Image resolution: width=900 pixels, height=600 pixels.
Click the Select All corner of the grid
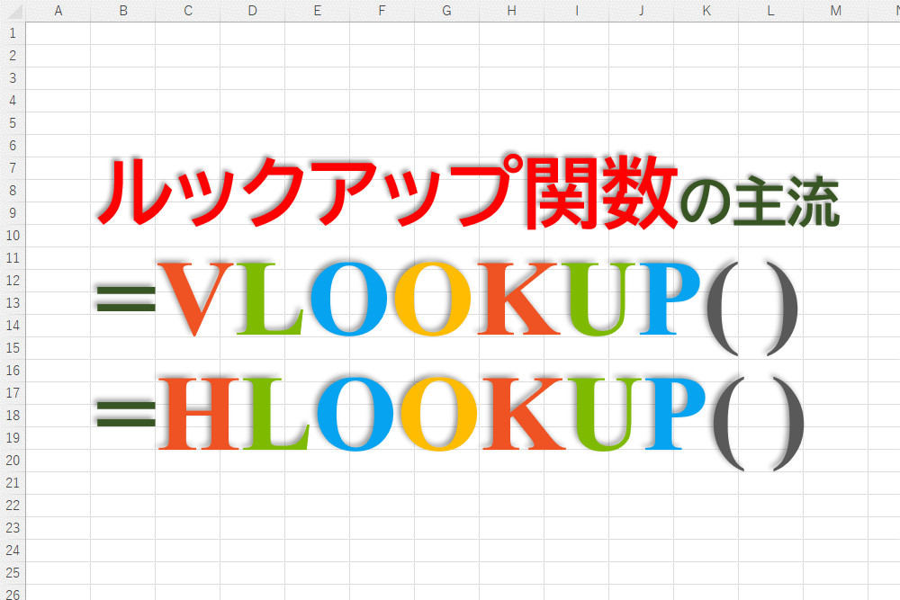(13, 11)
